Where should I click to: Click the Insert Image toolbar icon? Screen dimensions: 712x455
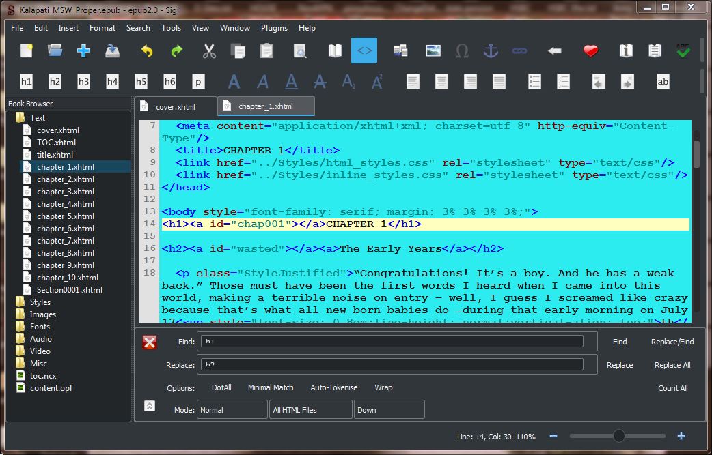[x=433, y=51]
